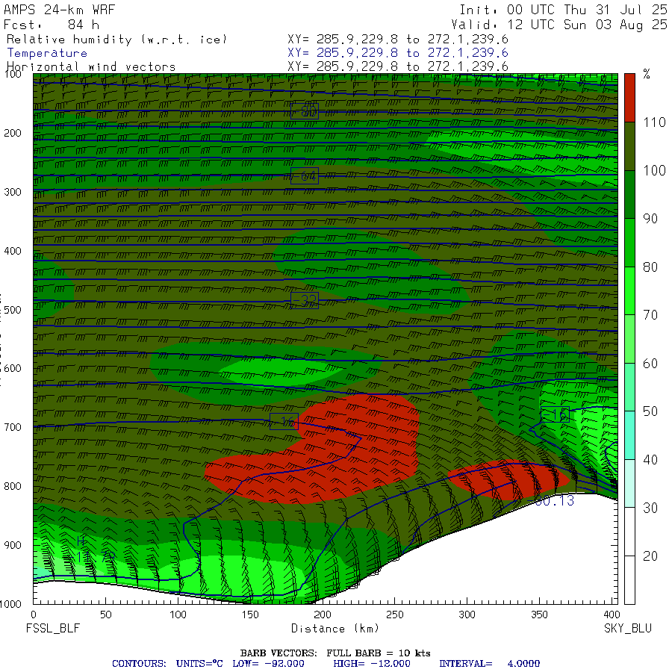This screenshot has height=672, width=672.
Task: Select the light green colorbar segment between 60 and 70
Action: click(629, 339)
